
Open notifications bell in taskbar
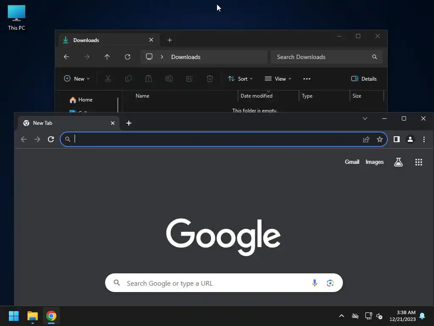[x=423, y=316]
